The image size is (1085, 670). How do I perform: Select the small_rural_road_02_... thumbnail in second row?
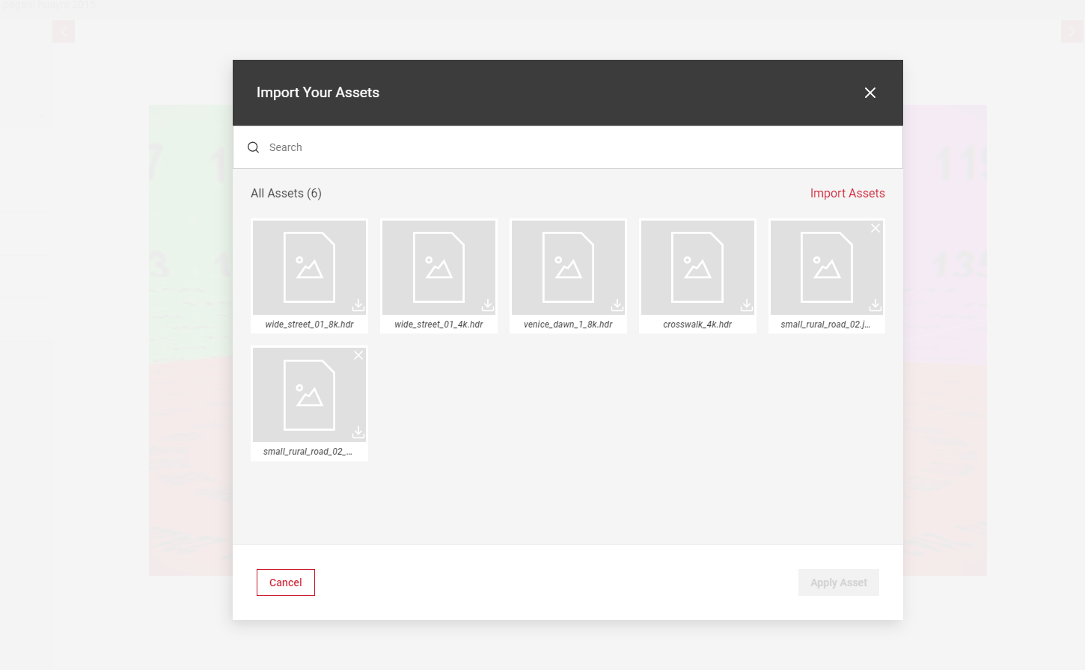309,394
